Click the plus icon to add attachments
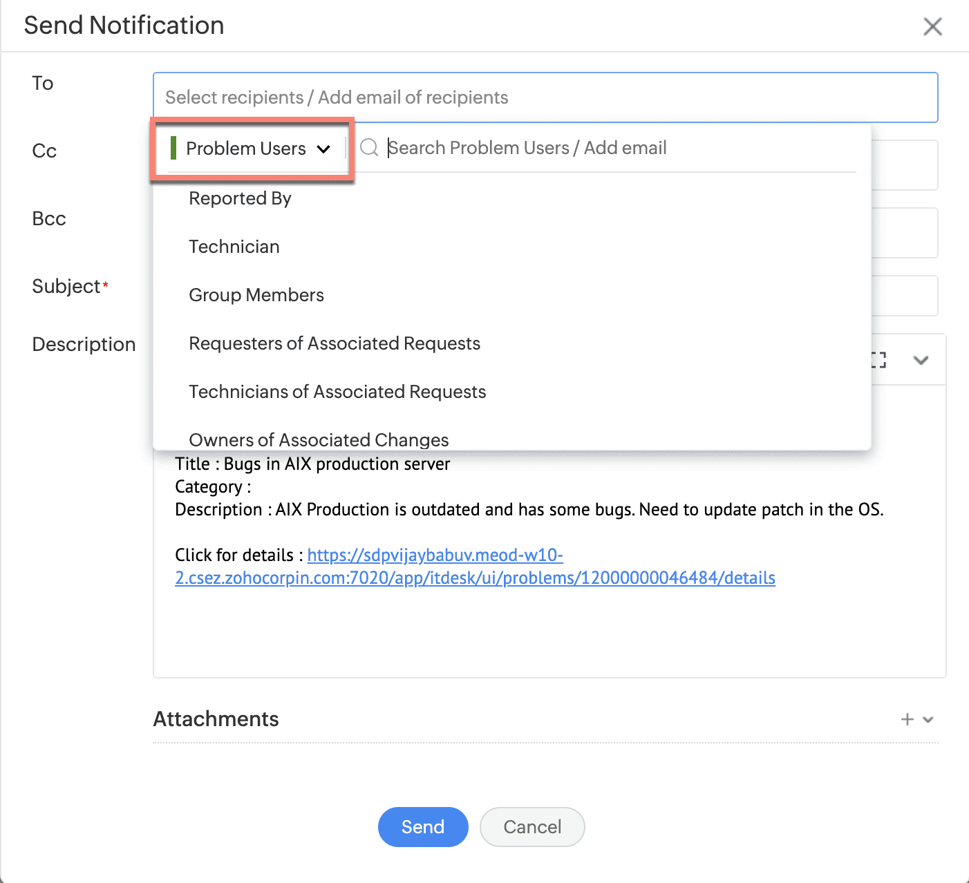This screenshot has height=883, width=969. (907, 719)
